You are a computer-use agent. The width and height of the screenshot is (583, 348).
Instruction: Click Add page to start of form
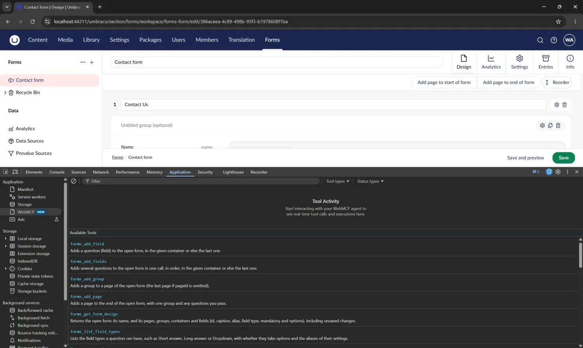[x=444, y=82]
